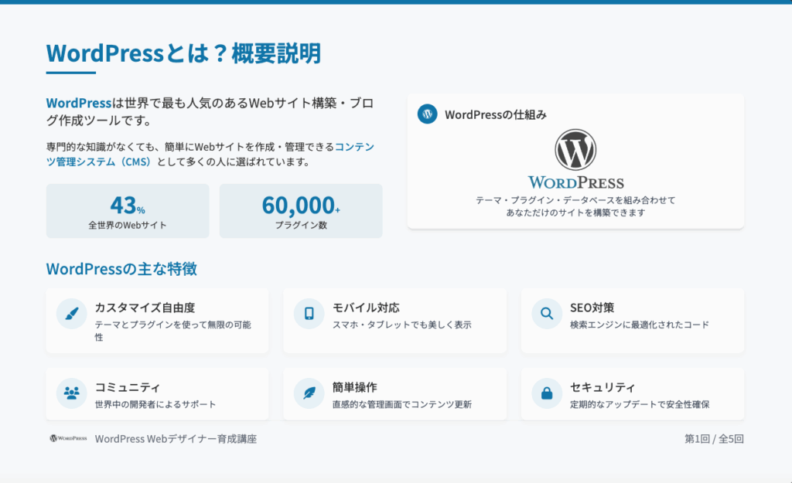Click the WordPressとは？概要説明 heading
The height and width of the screenshot is (483, 792).
pyautogui.click(x=183, y=53)
